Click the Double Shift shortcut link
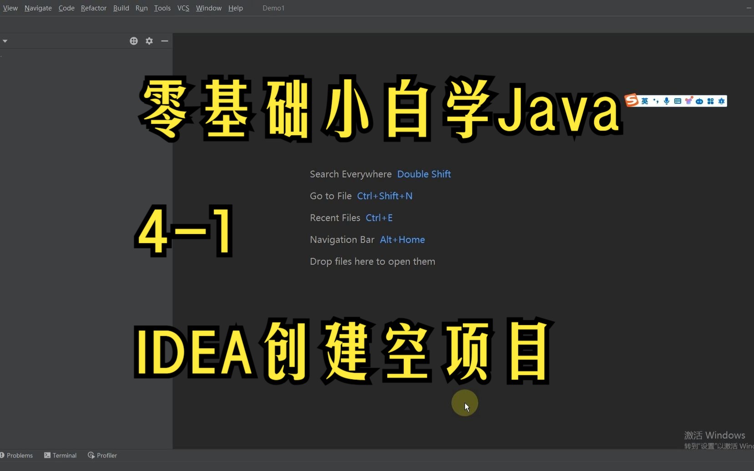The width and height of the screenshot is (754, 471). [424, 174]
